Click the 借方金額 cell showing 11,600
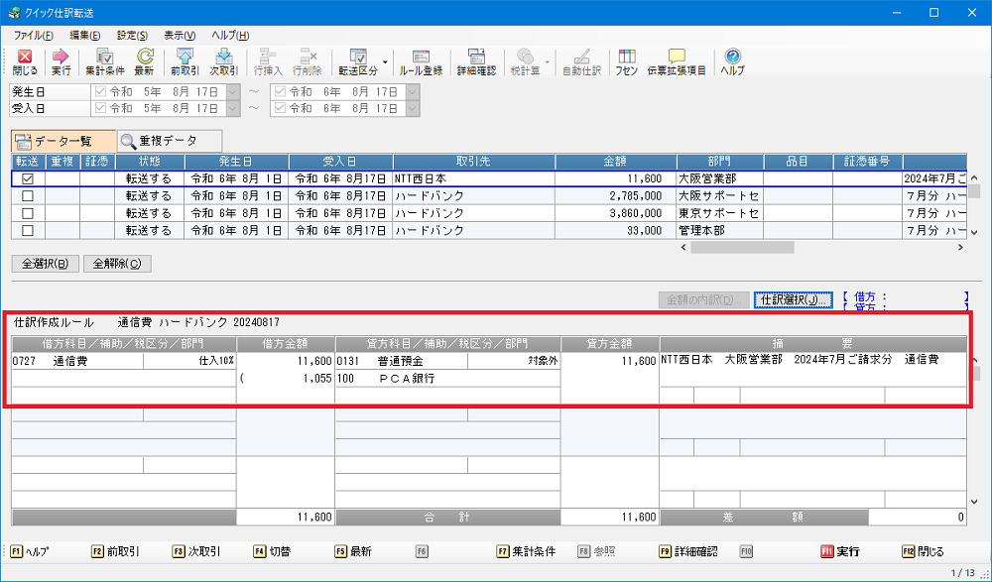 (286, 361)
